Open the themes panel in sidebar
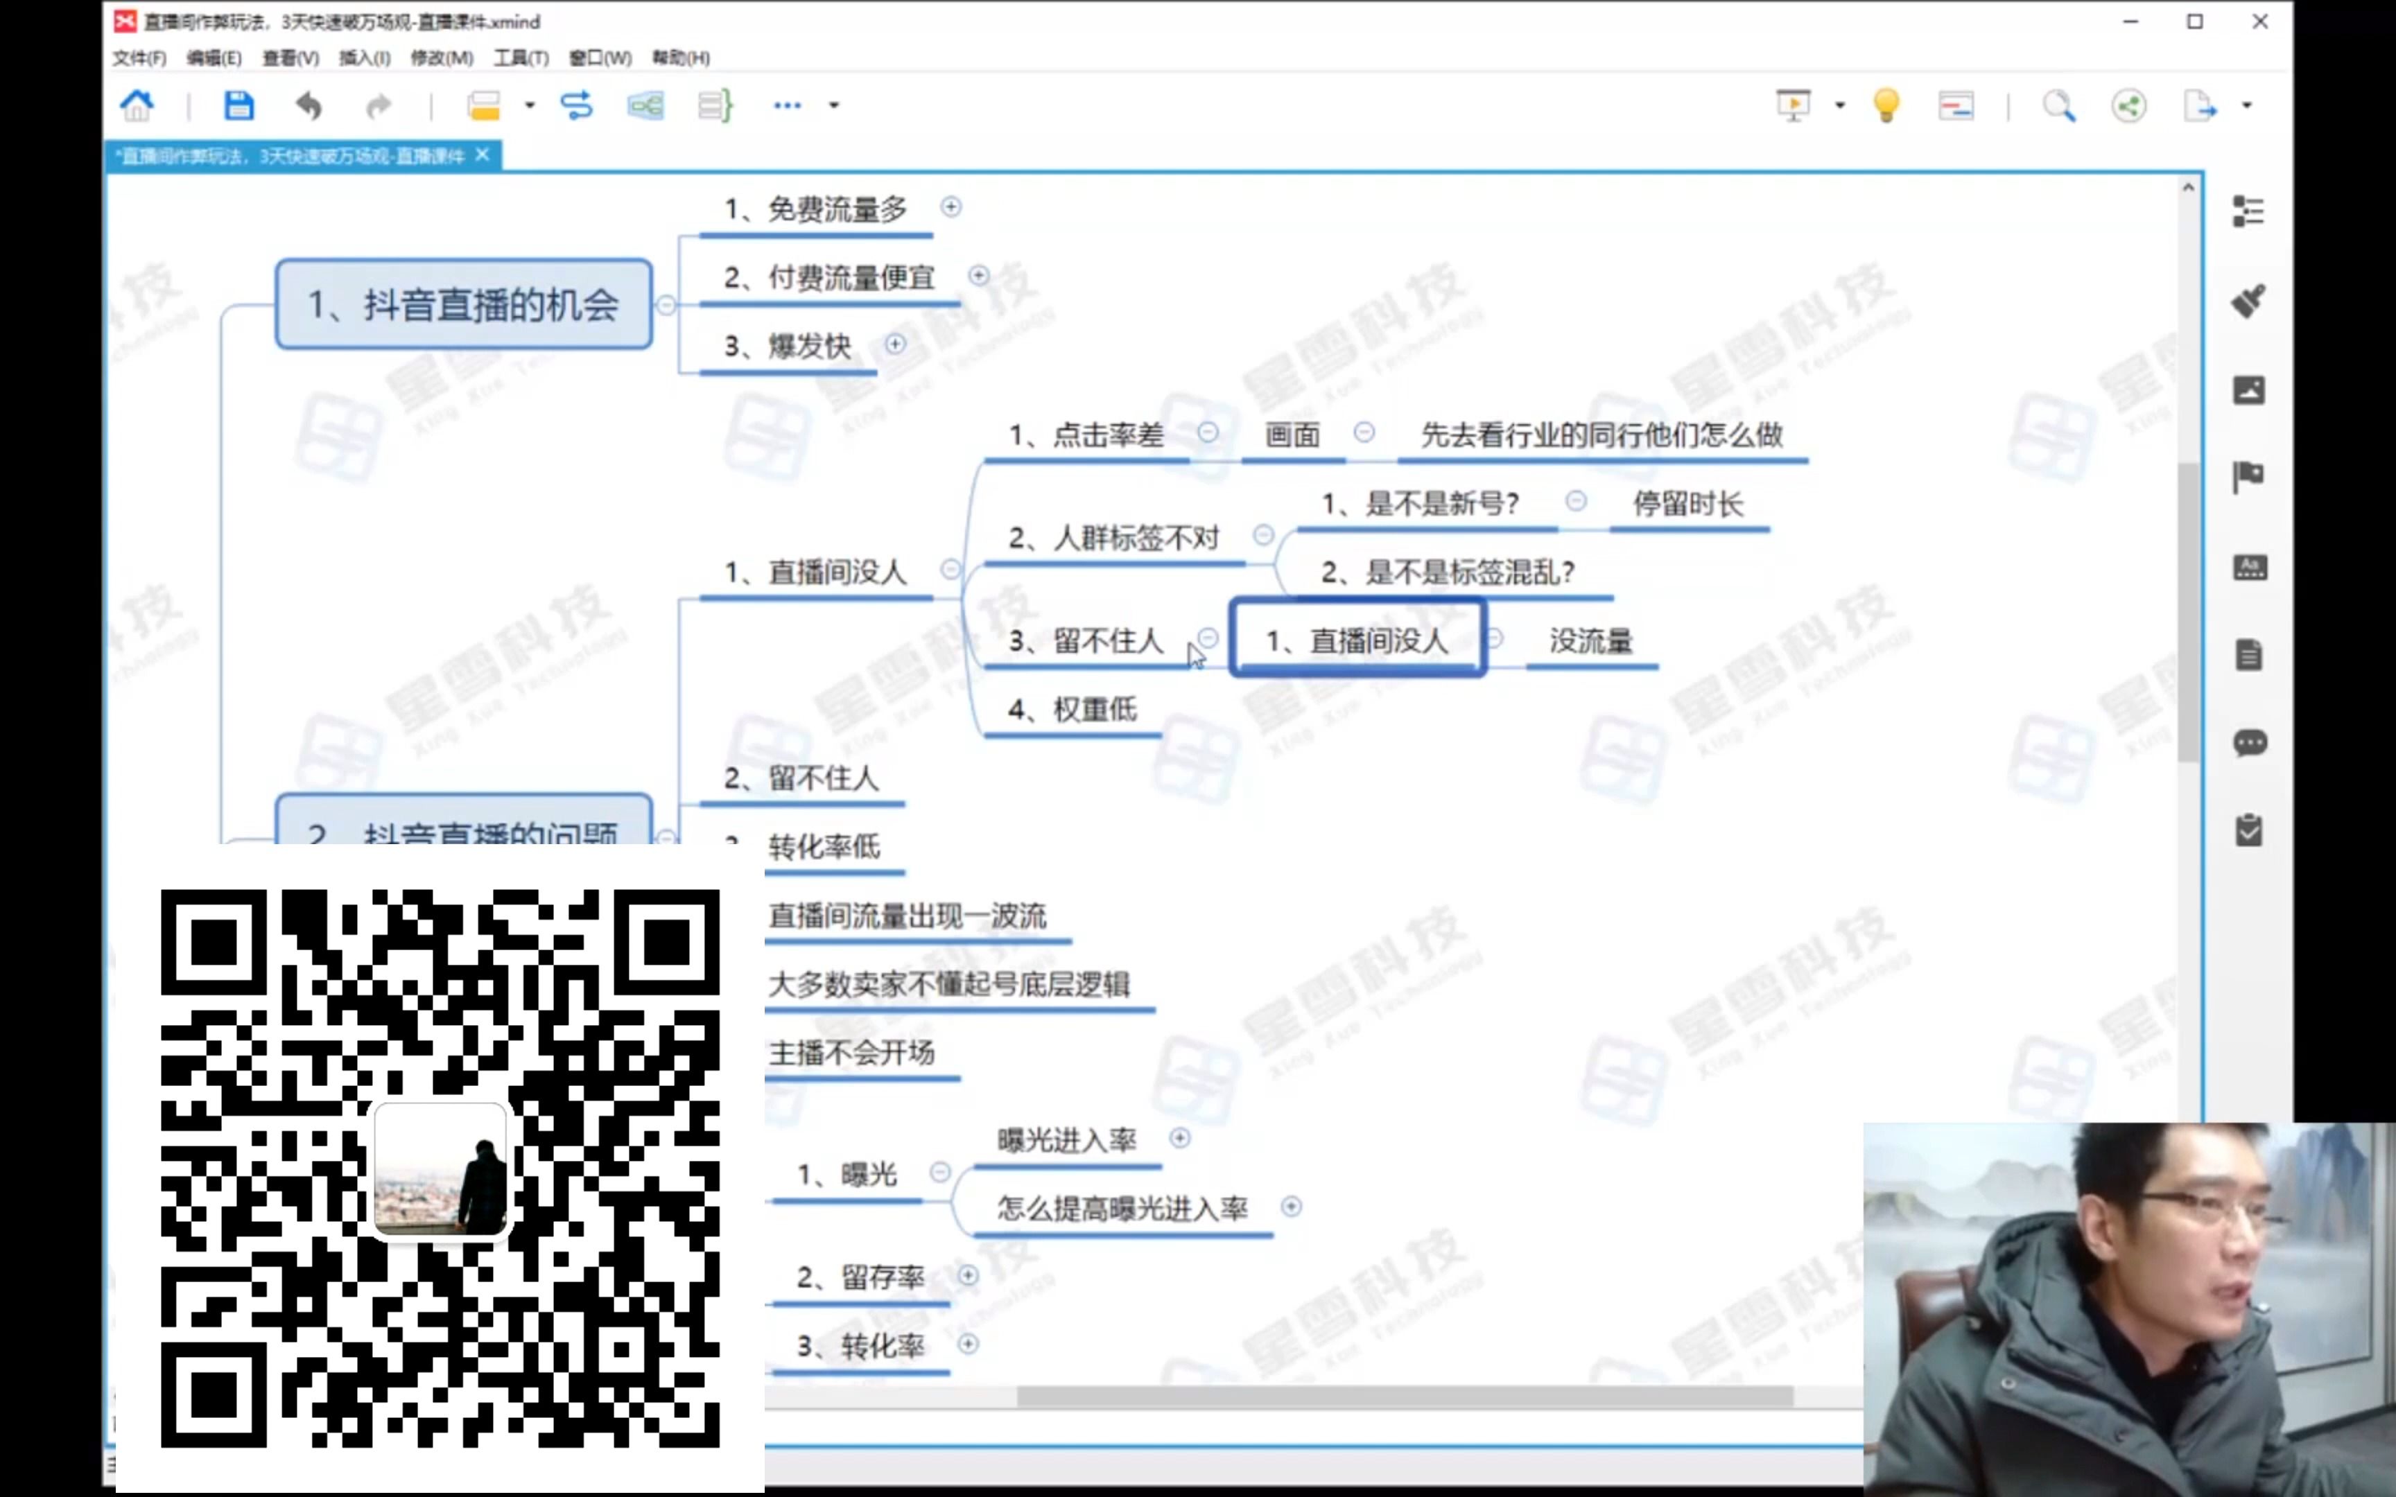 click(x=2250, y=568)
